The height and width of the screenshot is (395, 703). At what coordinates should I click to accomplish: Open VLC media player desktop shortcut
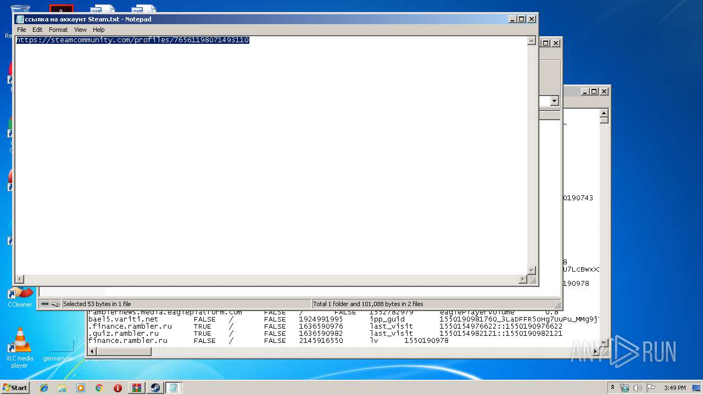pos(19,348)
